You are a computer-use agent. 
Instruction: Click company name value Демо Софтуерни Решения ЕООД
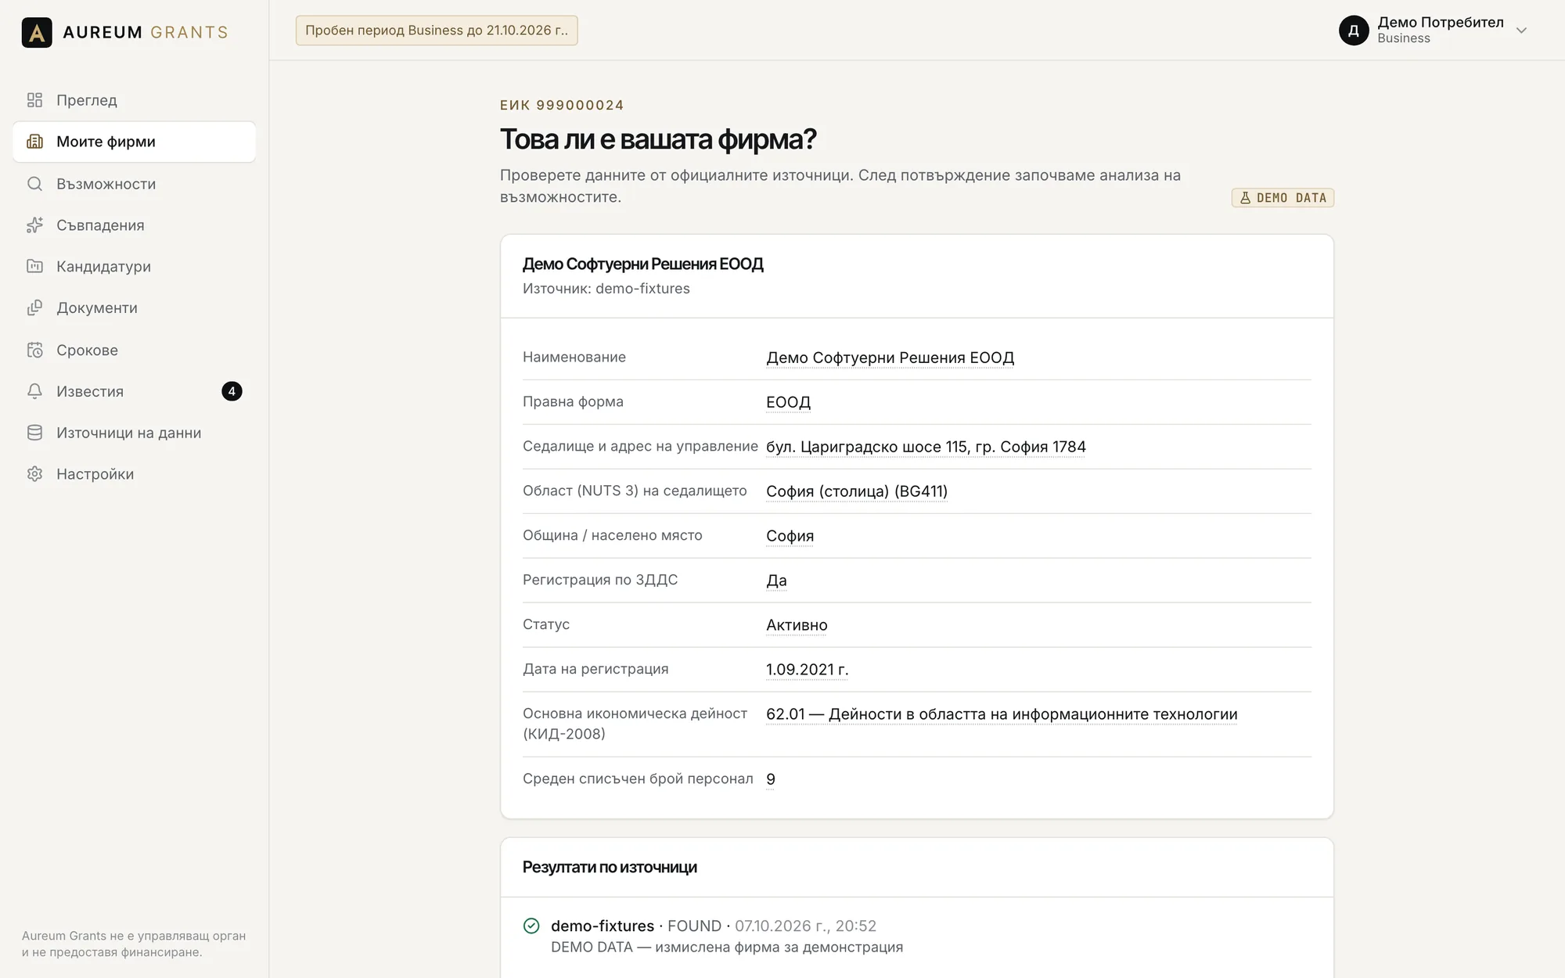890,358
